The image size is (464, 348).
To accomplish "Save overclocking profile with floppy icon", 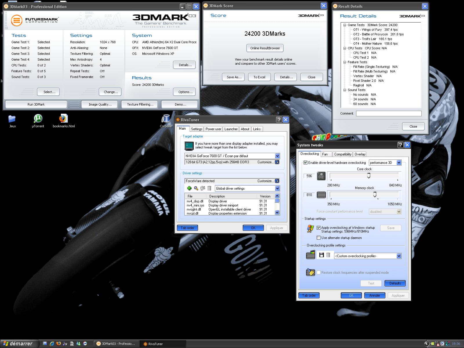I will click(x=321, y=255).
